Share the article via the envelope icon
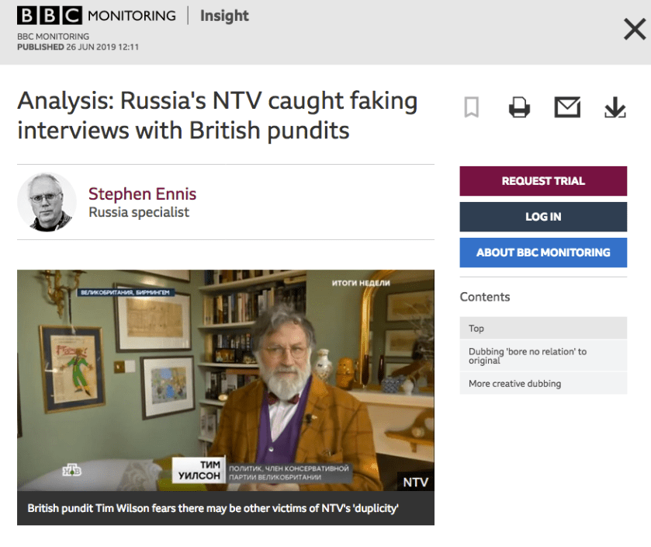The height and width of the screenshot is (547, 651). [x=567, y=107]
